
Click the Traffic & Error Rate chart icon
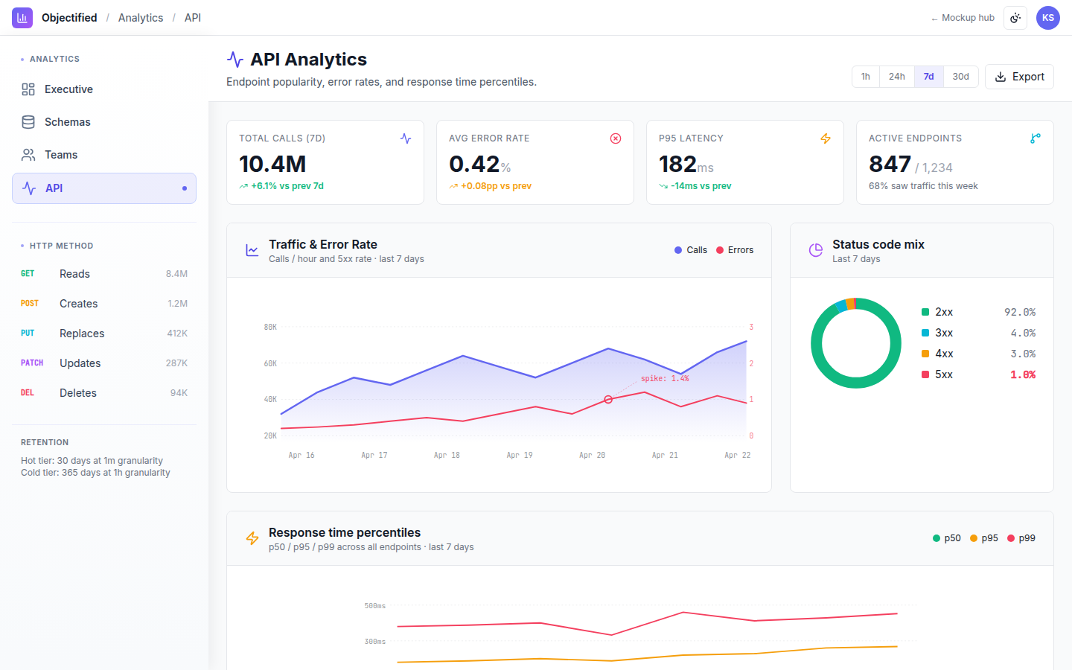252,251
